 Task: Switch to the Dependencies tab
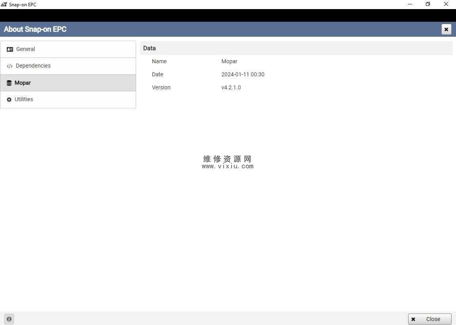(68, 66)
